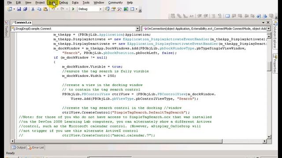Image resolution: width=282 pixels, height=158 pixels.
Task: Click the green arrow Start Page icon
Action: click(126, 9)
